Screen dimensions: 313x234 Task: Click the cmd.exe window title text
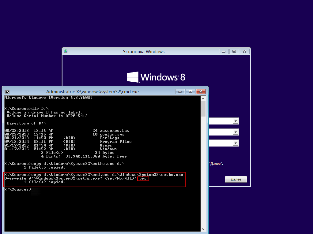click(x=92, y=92)
